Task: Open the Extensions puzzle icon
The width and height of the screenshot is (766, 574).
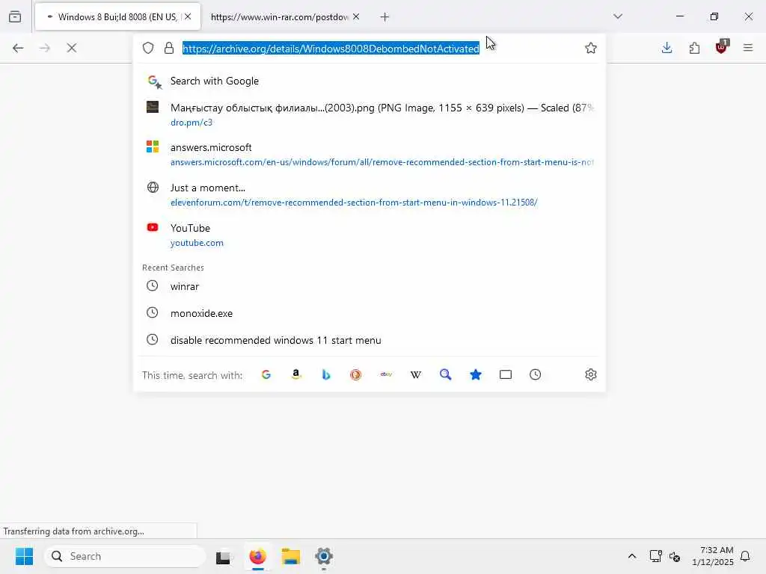Action: (694, 48)
